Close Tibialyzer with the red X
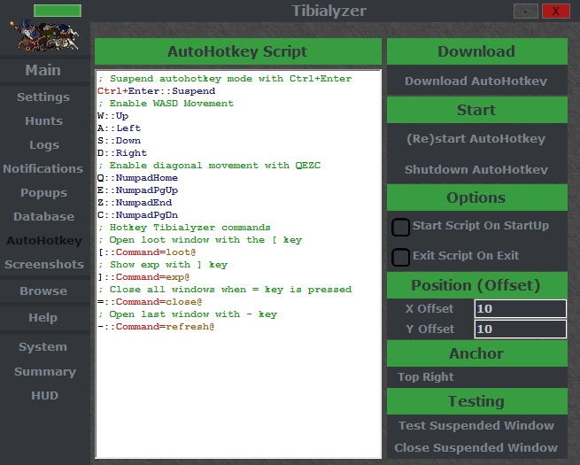The height and width of the screenshot is (465, 580). pyautogui.click(x=555, y=12)
